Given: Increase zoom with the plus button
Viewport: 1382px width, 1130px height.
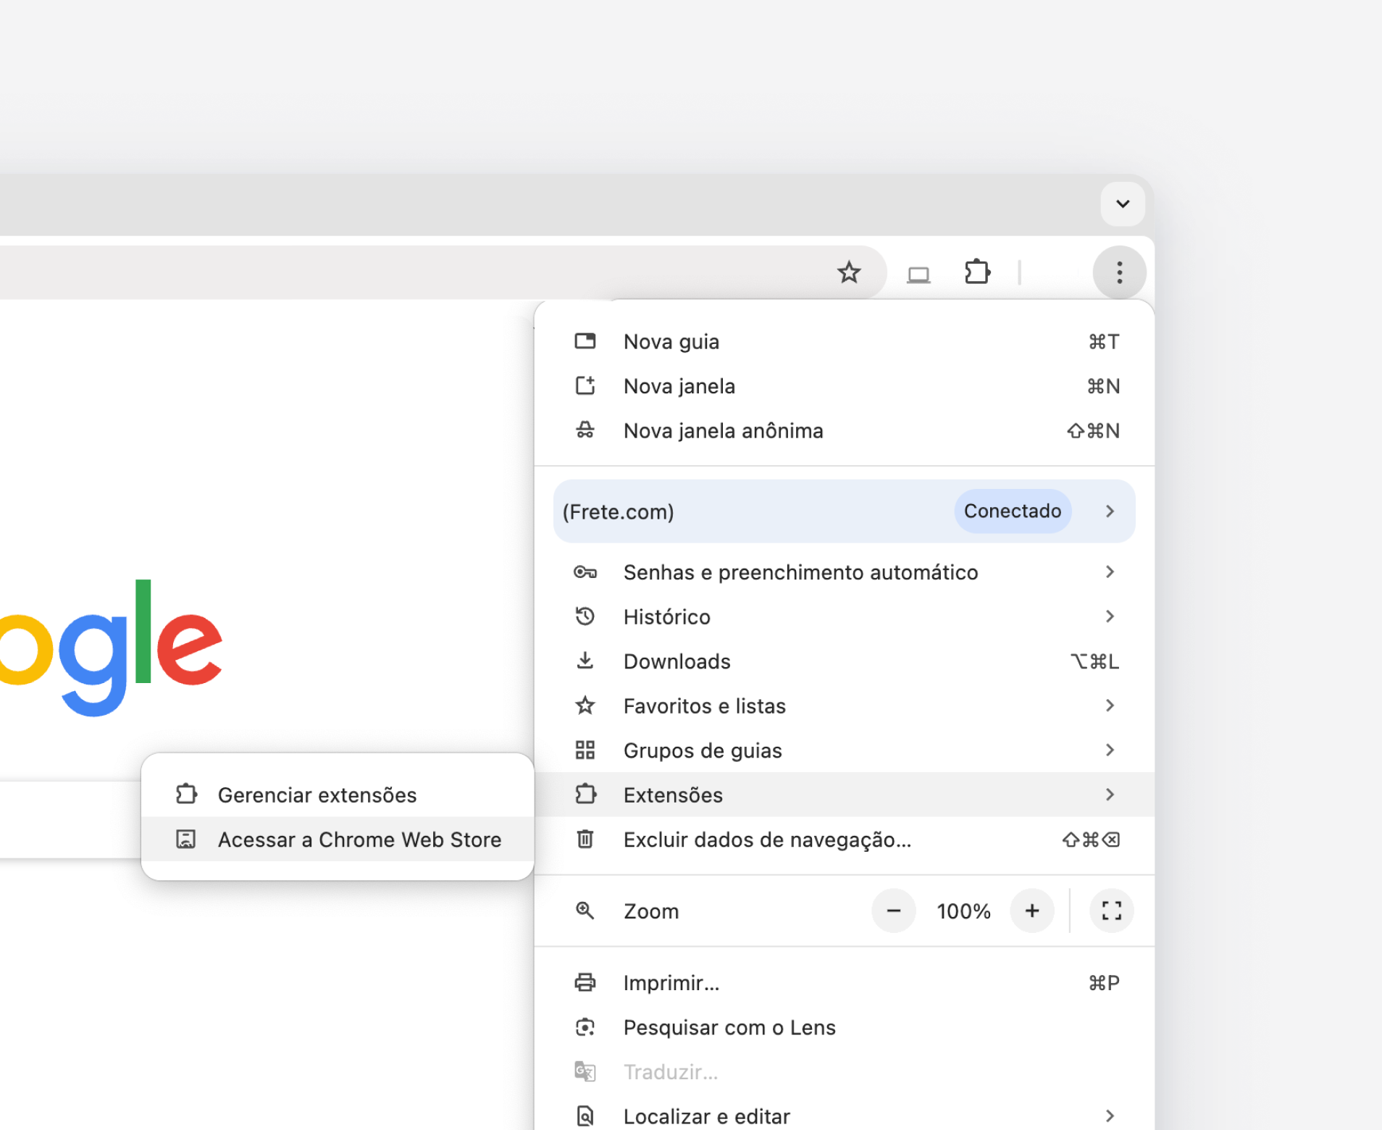Looking at the screenshot, I should tap(1032, 911).
